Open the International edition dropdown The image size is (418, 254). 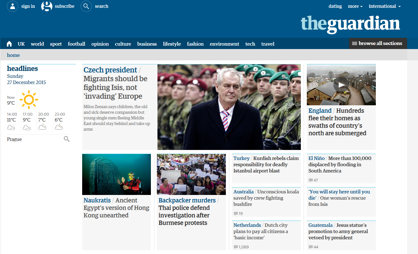click(385, 6)
